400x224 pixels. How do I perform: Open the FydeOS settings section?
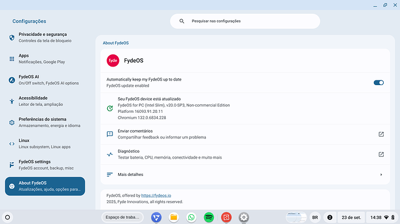coord(45,165)
